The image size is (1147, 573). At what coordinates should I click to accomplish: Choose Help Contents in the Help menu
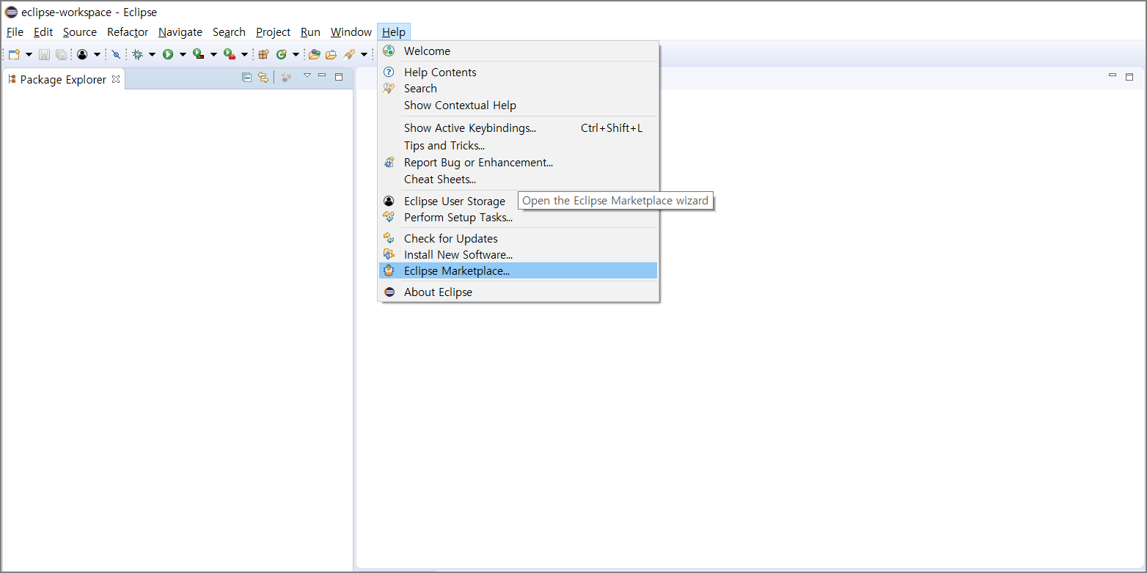coord(518,72)
